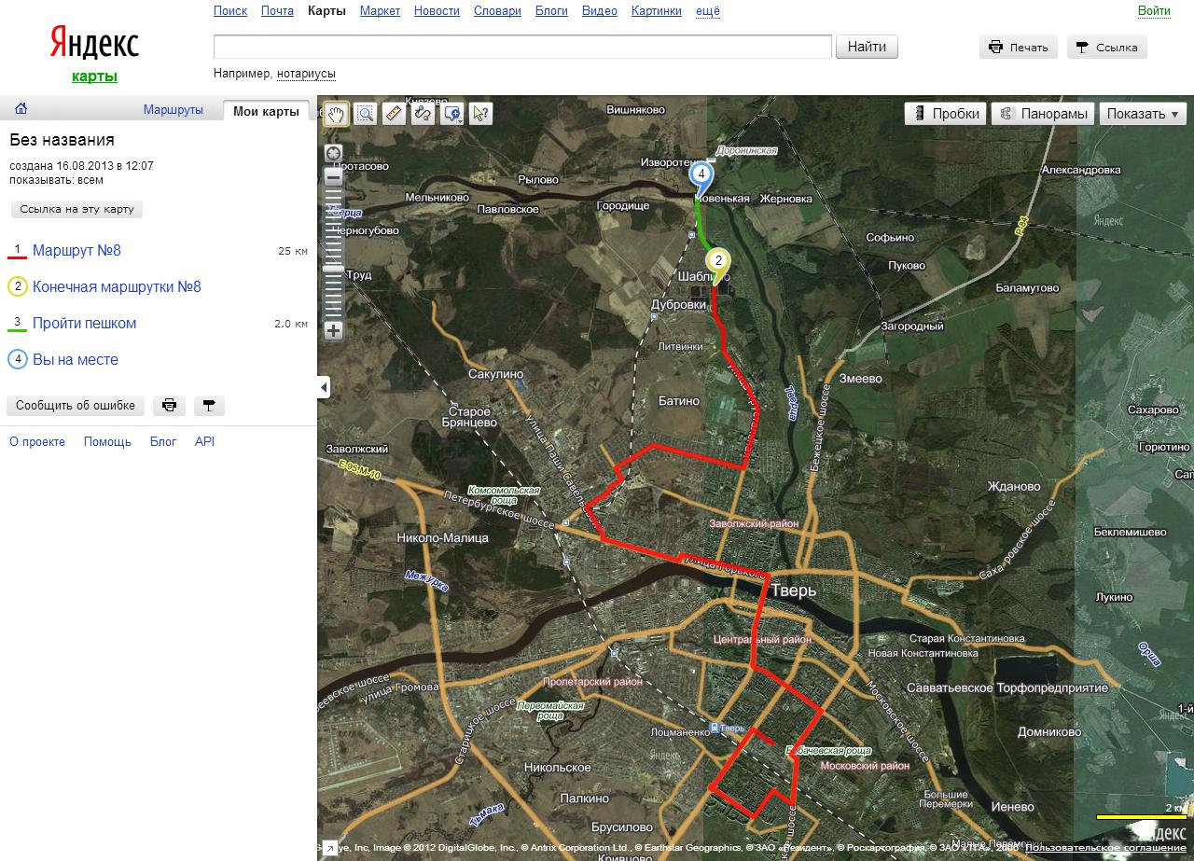Click the blue marker 4 on map
Image resolution: width=1194 pixels, height=861 pixels.
click(701, 174)
